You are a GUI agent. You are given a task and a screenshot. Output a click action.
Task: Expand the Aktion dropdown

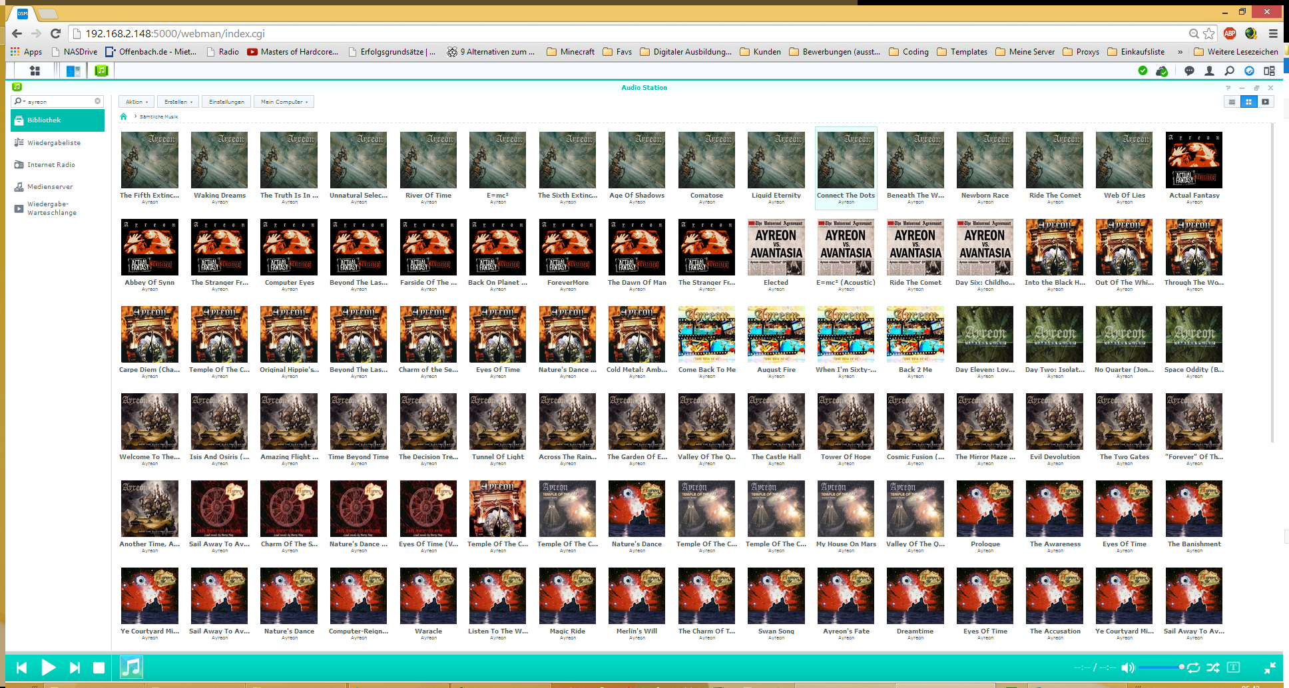click(136, 102)
